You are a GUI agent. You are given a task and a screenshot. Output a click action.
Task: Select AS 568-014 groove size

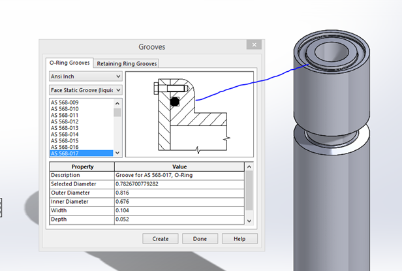65,135
